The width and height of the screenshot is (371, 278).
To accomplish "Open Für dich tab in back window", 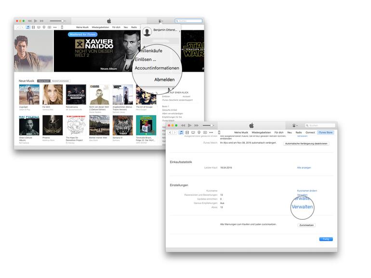I will pos(116,27).
